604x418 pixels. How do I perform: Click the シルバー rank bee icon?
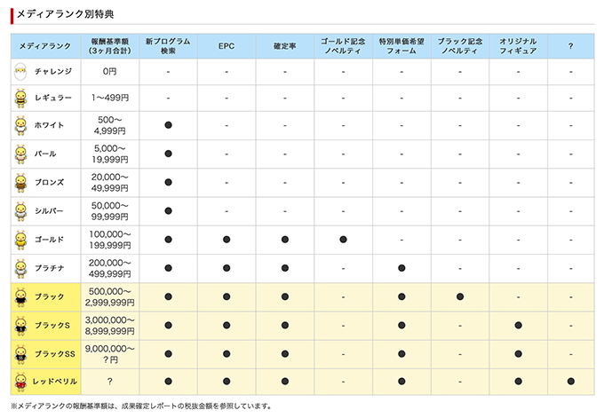coord(20,211)
